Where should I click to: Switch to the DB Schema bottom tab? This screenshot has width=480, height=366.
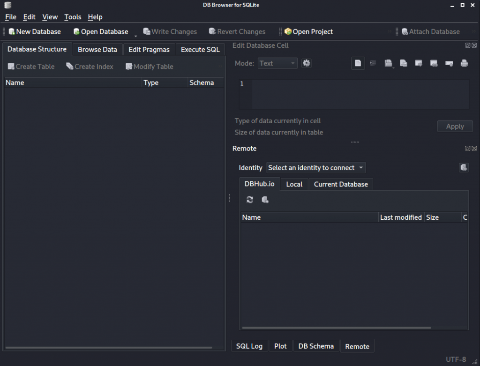(x=316, y=346)
